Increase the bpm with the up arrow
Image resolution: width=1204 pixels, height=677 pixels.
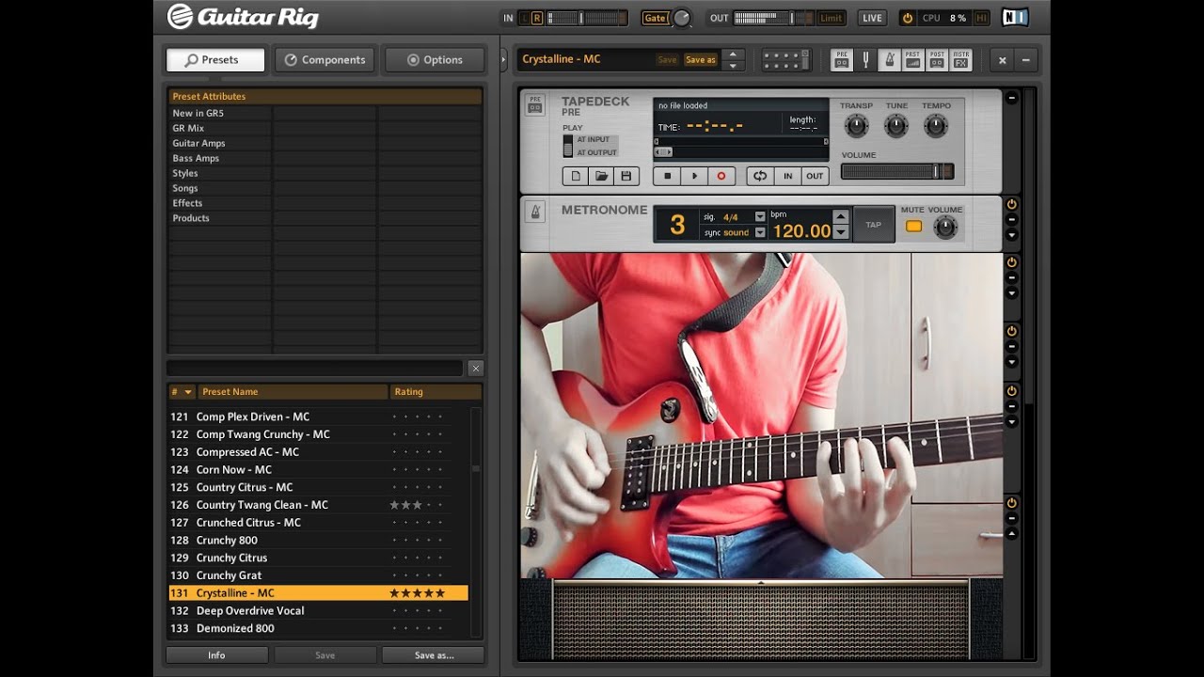841,217
